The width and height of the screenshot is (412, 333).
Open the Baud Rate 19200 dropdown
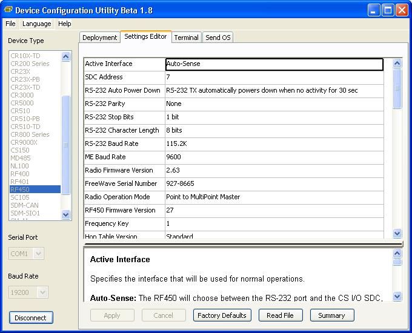[x=42, y=292]
